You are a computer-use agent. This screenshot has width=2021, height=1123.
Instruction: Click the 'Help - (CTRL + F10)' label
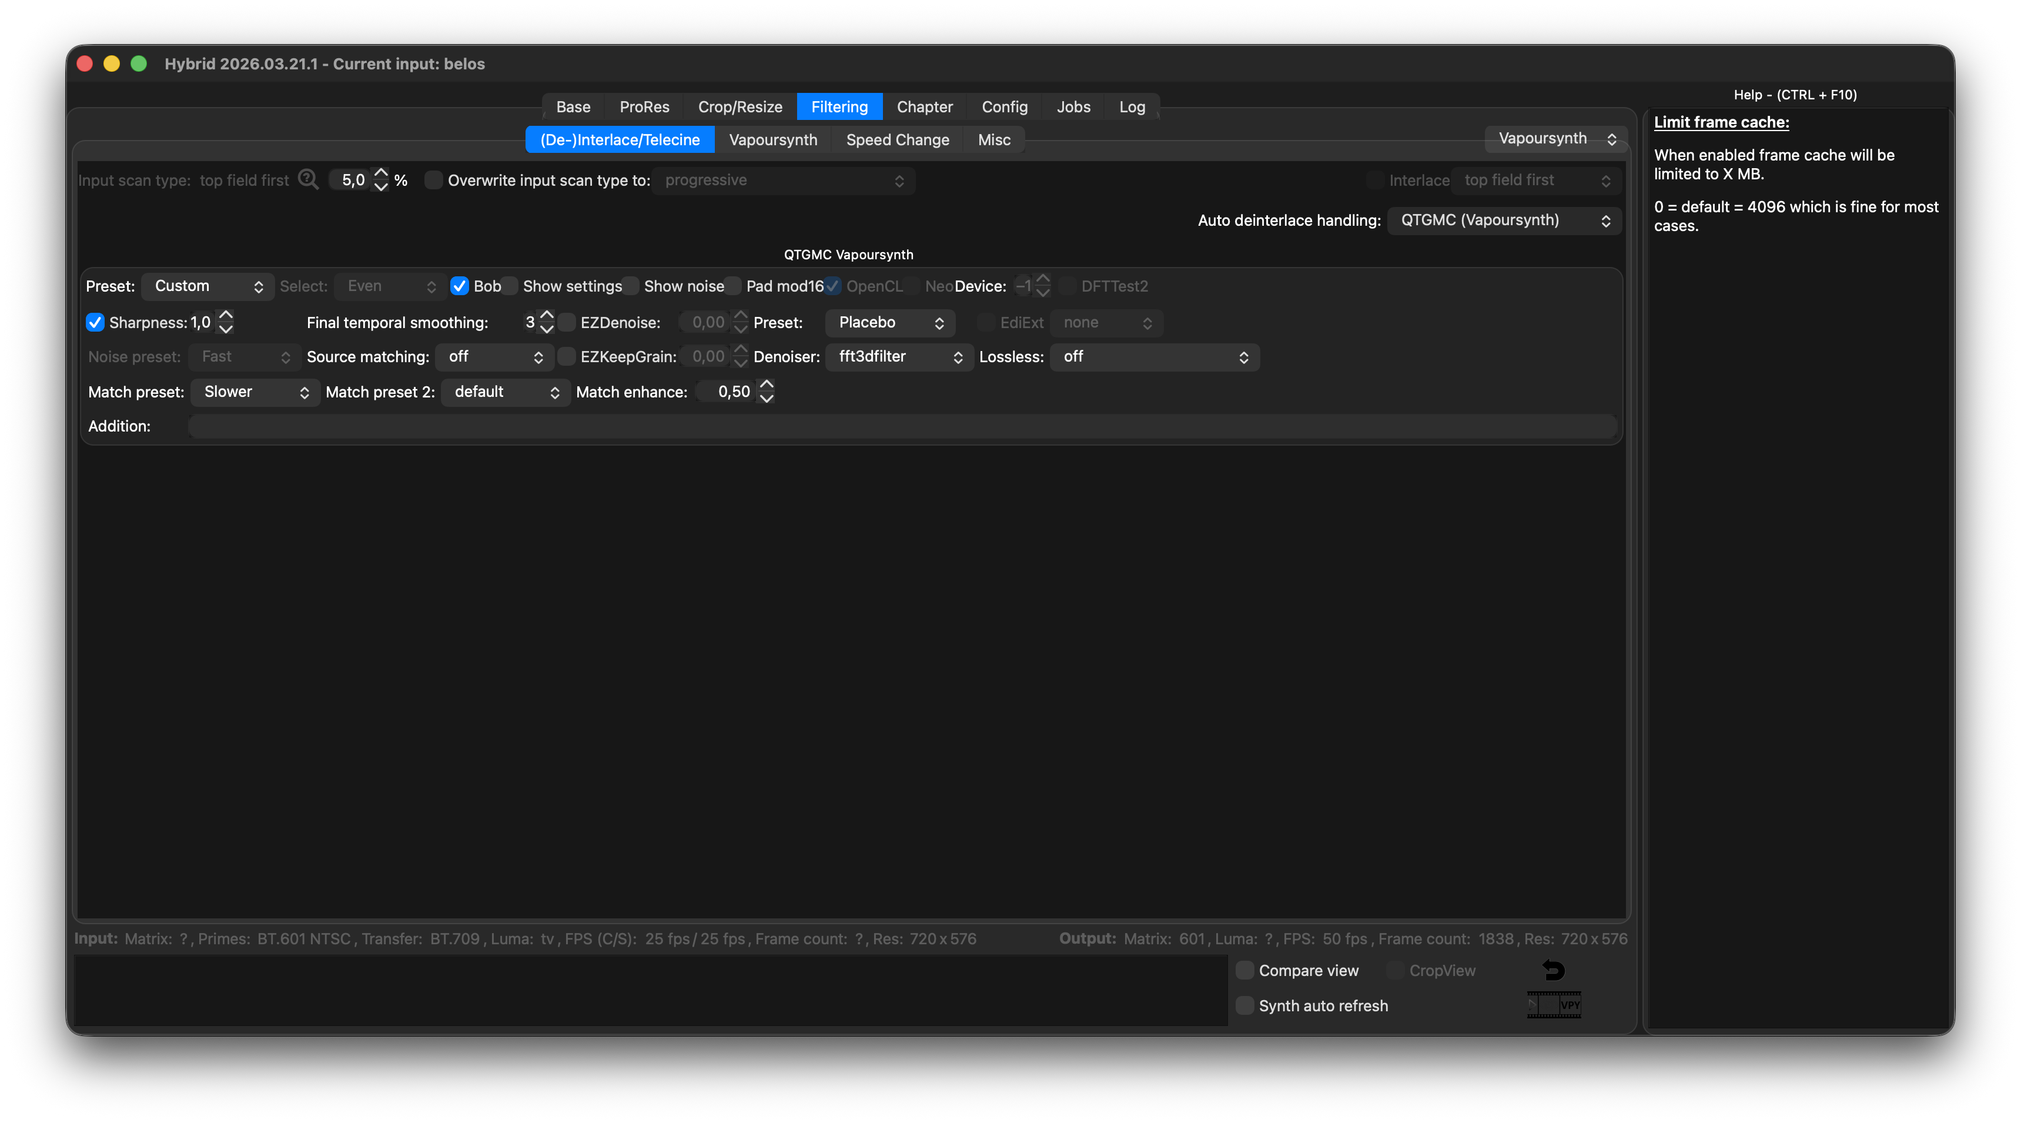1795,95
